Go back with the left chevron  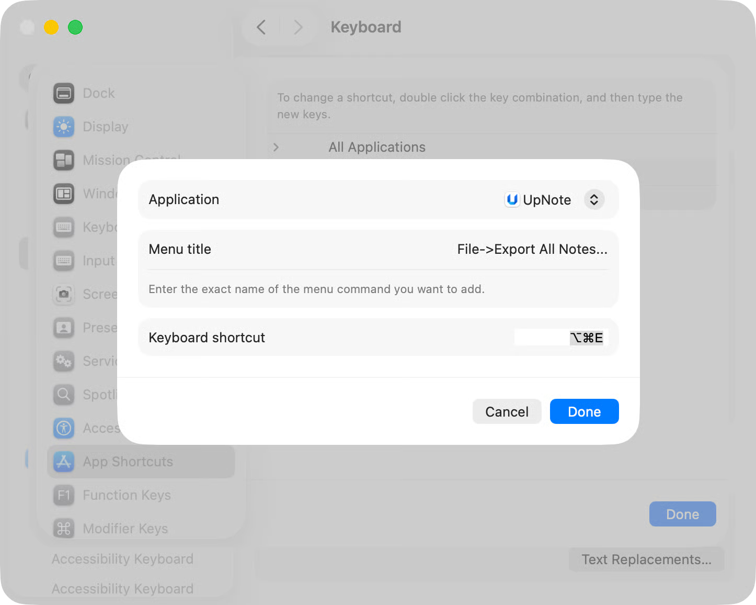pos(261,27)
